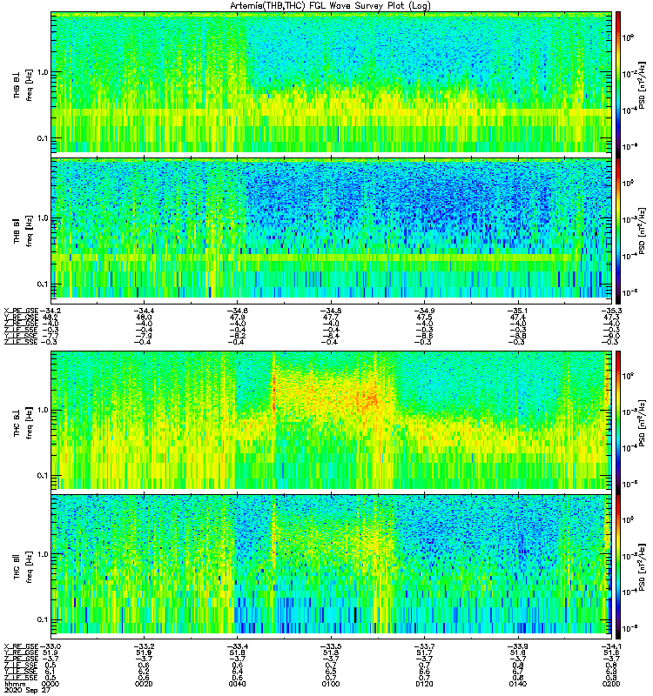Click the '0120' time tick label
The width and height of the screenshot is (653, 696).
tap(424, 684)
